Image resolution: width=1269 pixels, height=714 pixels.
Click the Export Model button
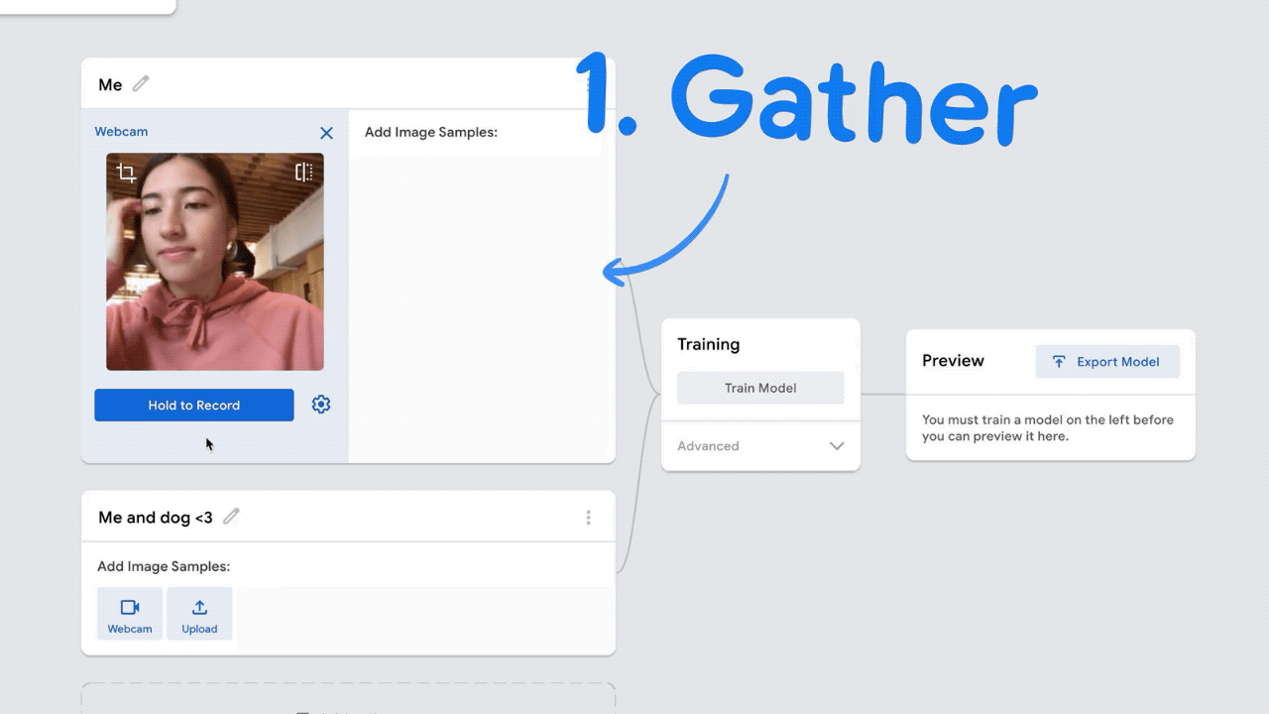pyautogui.click(x=1107, y=362)
